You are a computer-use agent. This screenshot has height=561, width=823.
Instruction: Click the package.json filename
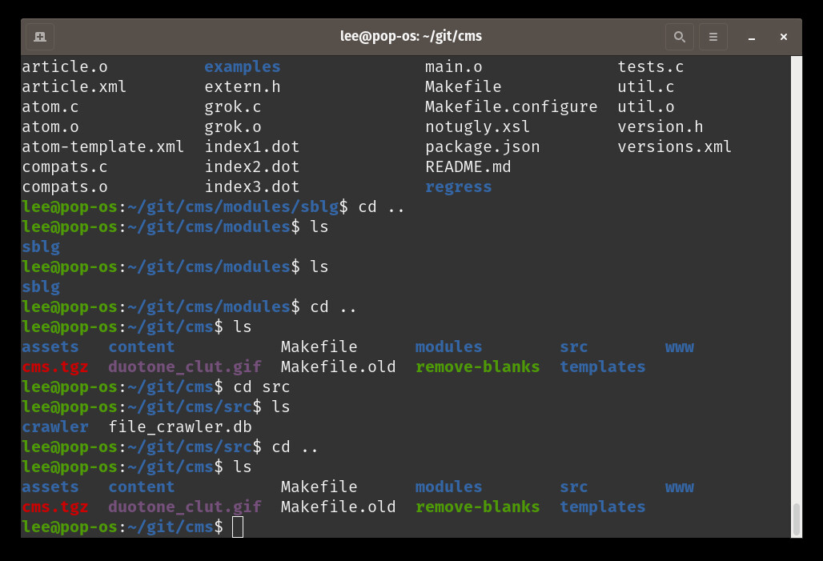[482, 146]
